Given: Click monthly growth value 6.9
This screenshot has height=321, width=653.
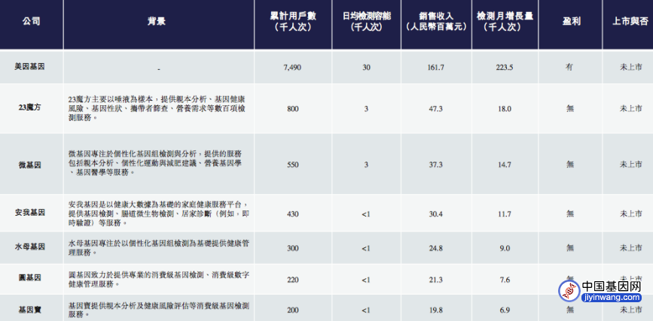Looking at the screenshot, I should 505,310.
